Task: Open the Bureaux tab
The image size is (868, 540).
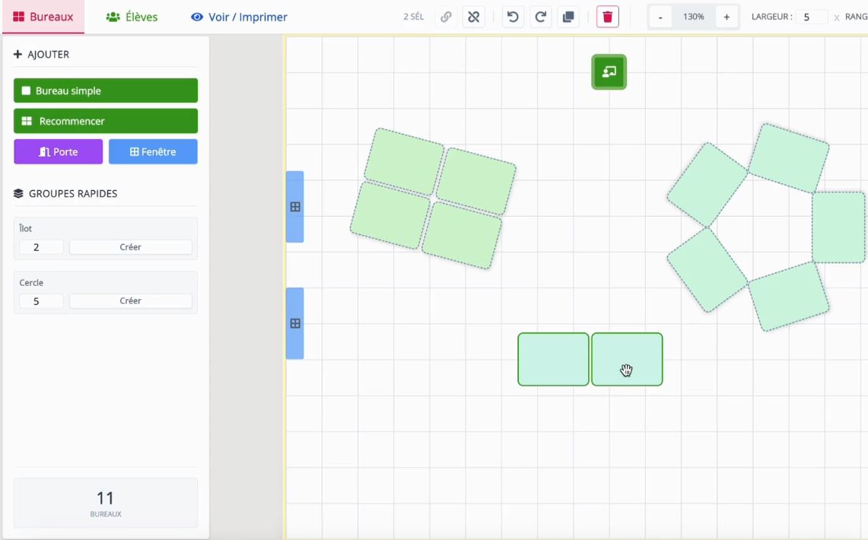Action: pyautogui.click(x=43, y=17)
